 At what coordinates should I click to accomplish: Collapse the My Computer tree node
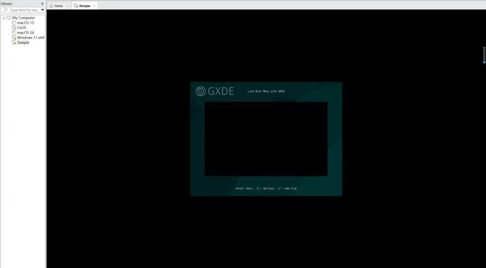click(4, 18)
